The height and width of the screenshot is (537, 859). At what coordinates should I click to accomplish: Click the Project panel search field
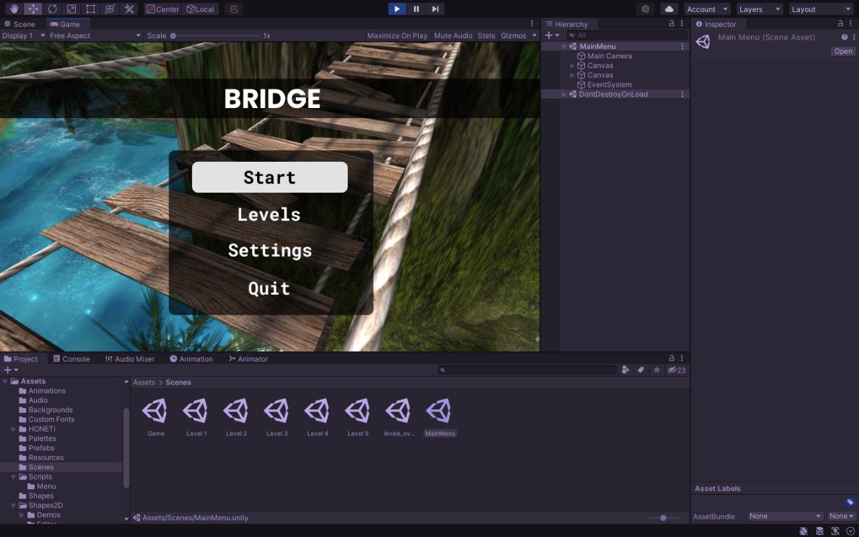527,370
